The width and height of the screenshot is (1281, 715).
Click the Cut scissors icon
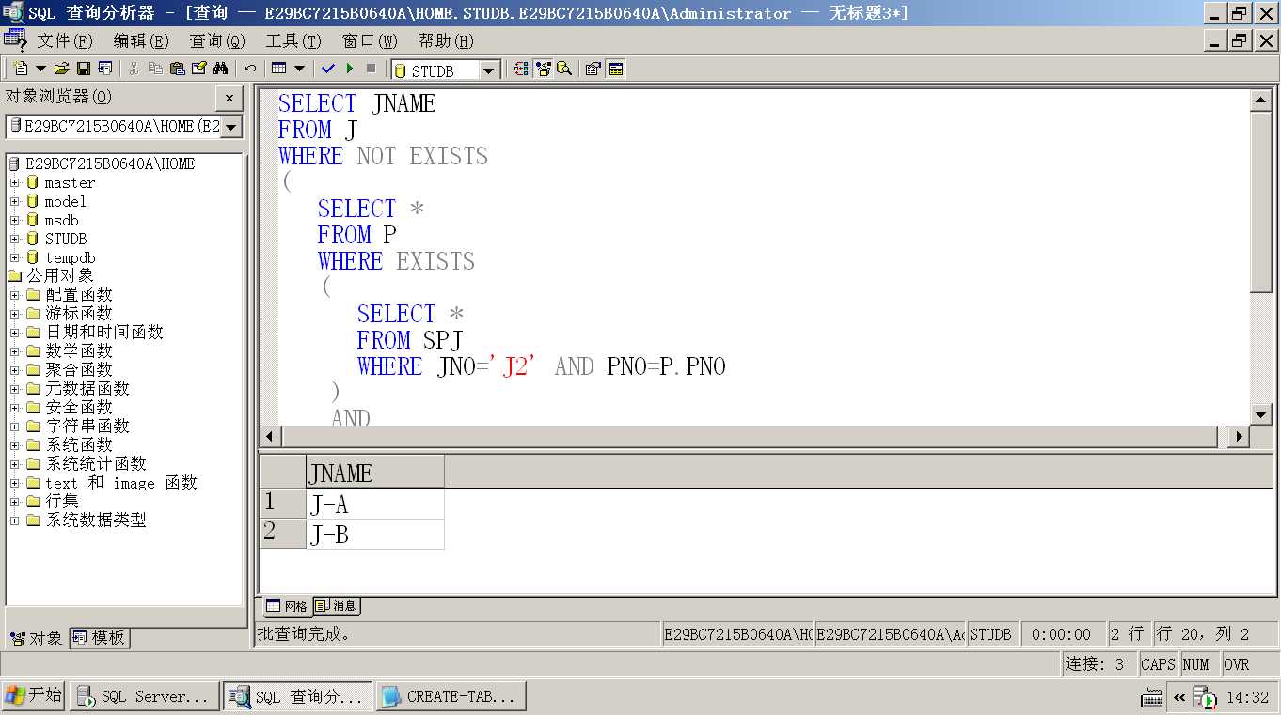[x=134, y=69]
